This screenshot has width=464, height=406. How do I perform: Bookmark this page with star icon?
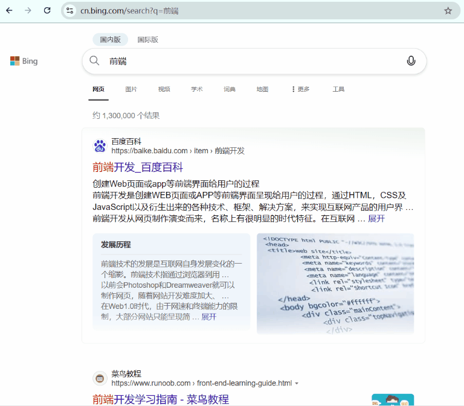click(448, 11)
